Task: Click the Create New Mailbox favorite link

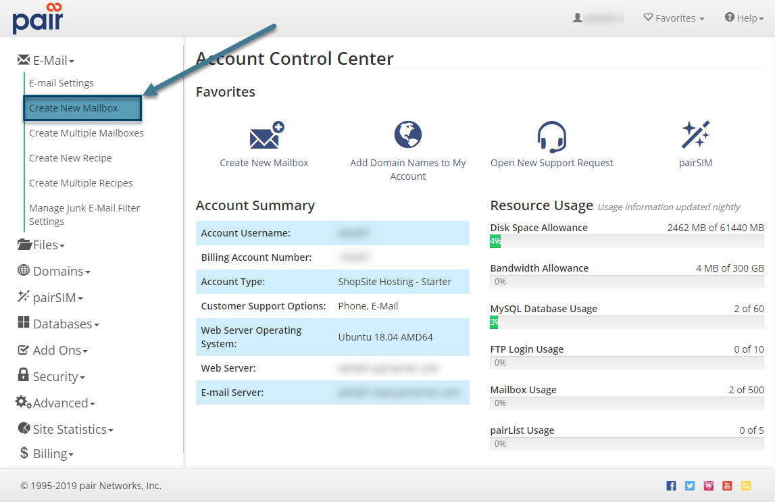Action: (x=264, y=163)
